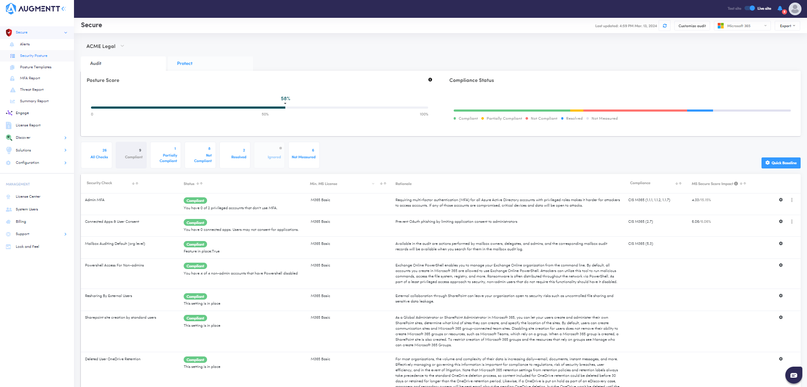Screen dimensions: 807x387
Task: Filter checks by Not Measured
Action: pyautogui.click(x=304, y=155)
